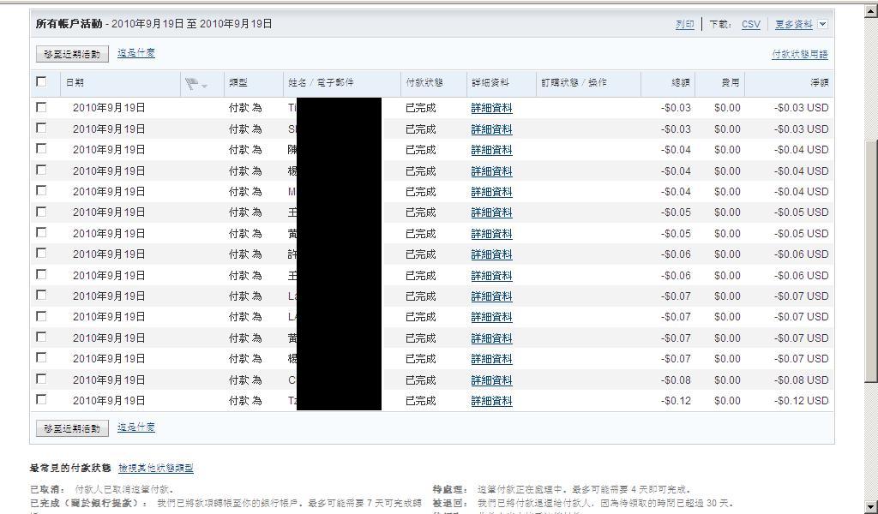878x514 pixels.
Task: Click the page scrollbar up arrow
Action: click(871, 11)
